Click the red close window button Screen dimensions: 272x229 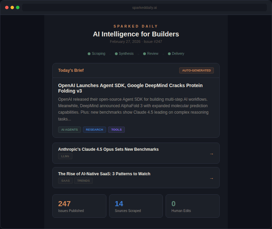click(7, 7)
